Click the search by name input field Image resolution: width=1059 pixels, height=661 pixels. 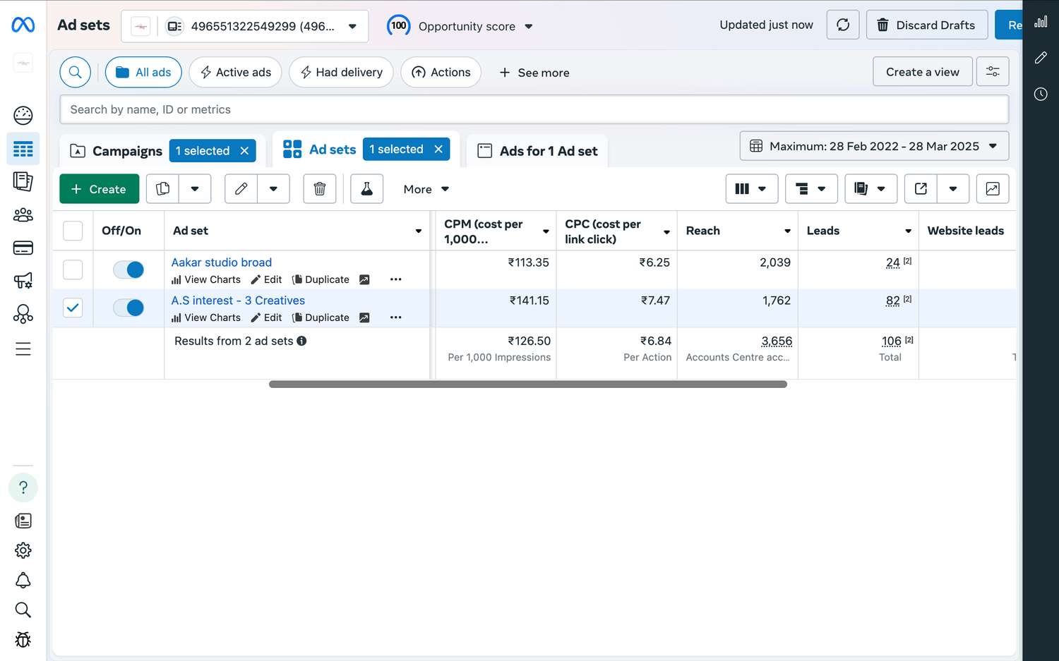point(534,109)
